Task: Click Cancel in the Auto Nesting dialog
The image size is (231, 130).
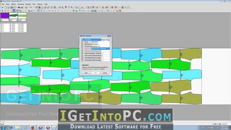Action: point(105,73)
